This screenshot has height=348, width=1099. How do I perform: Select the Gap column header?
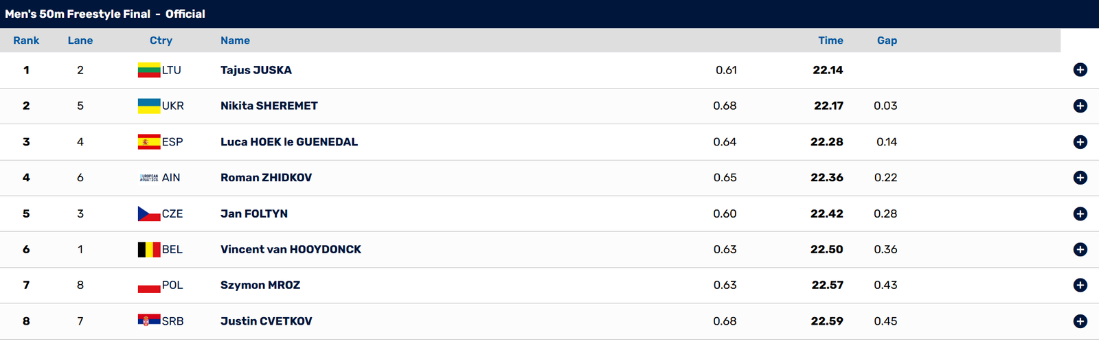point(887,40)
